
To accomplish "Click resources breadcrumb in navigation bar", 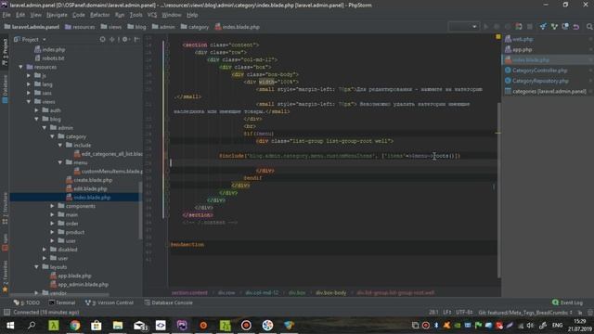I will tap(80, 27).
